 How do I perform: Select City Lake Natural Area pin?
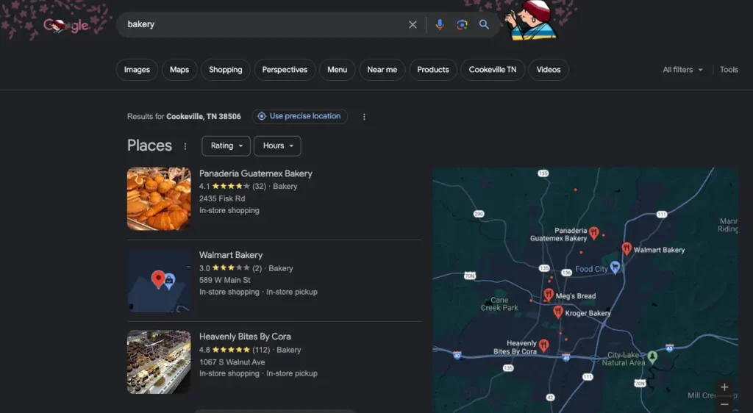[652, 356]
